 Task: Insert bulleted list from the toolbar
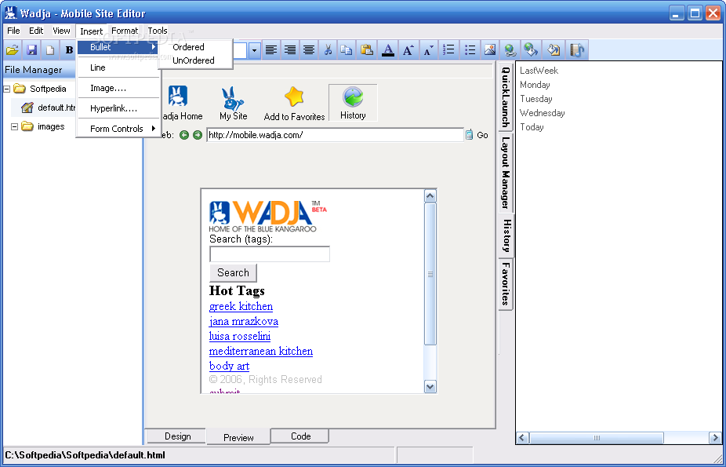click(x=470, y=49)
